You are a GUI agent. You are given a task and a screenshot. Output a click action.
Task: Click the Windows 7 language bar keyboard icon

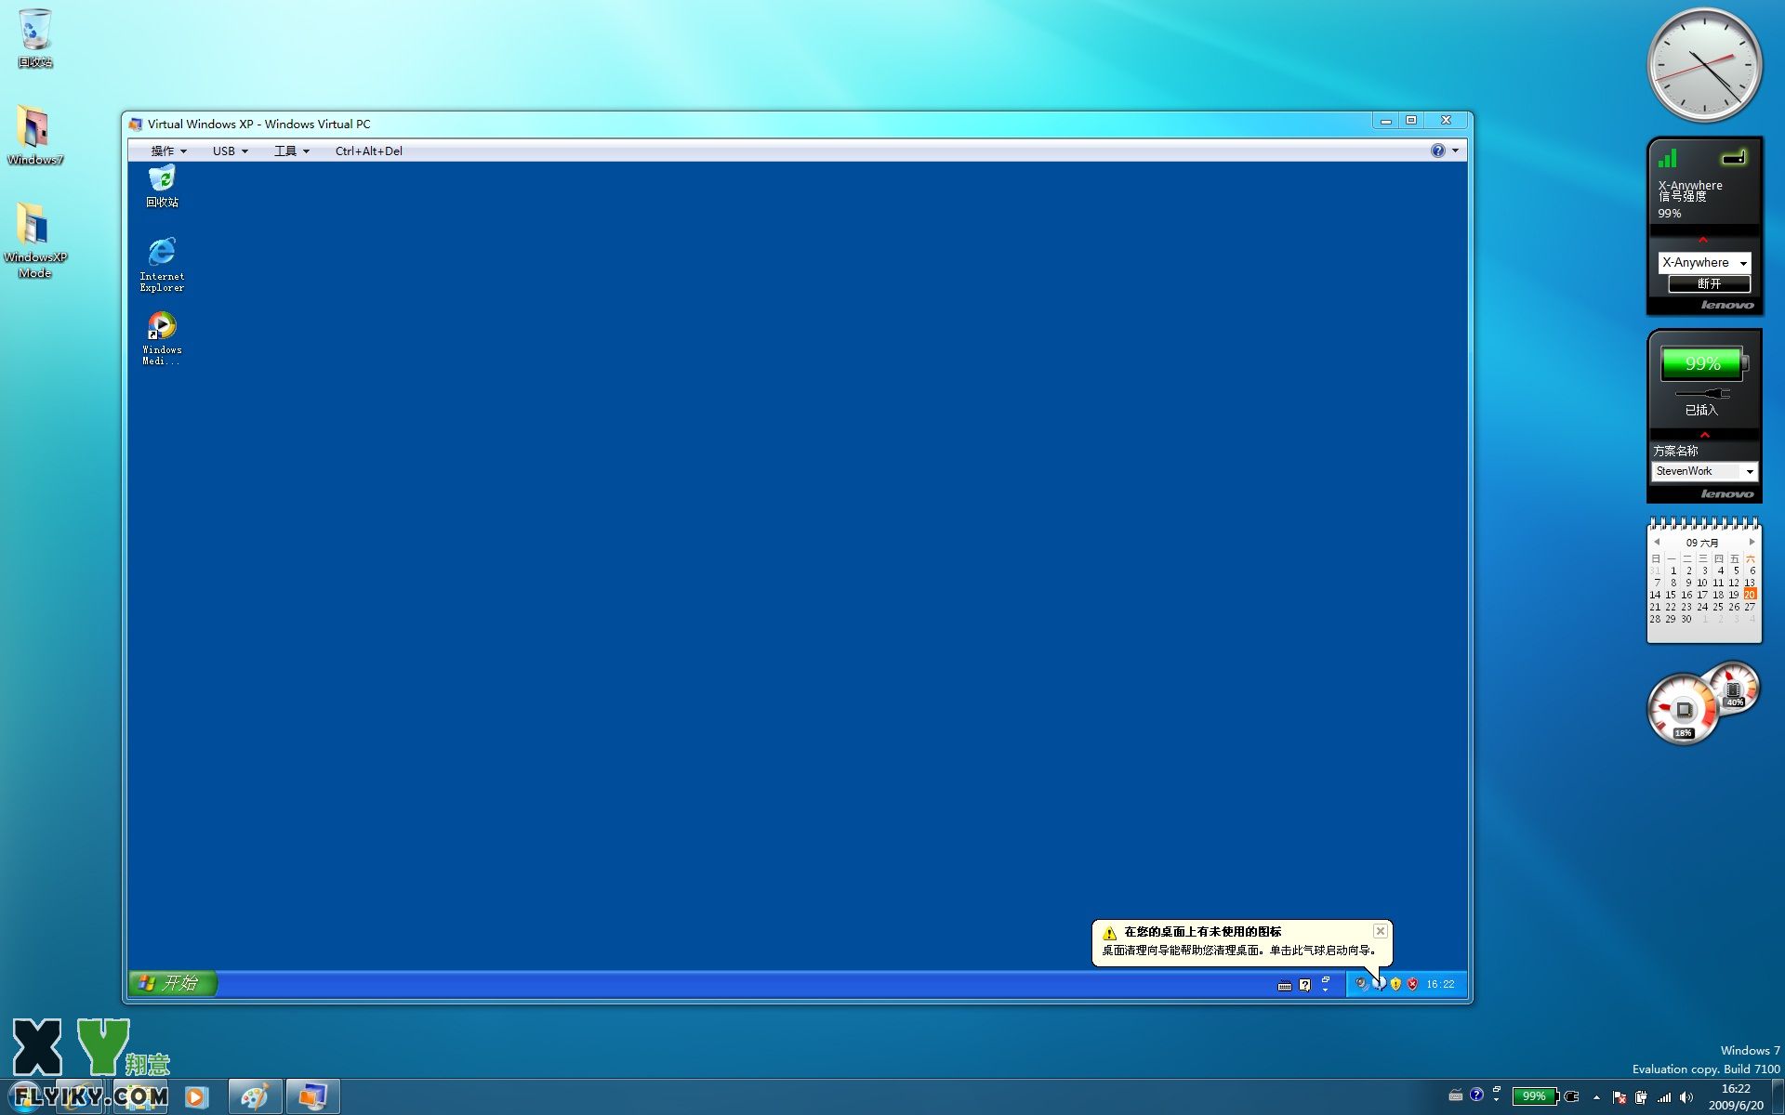coord(1456,1095)
